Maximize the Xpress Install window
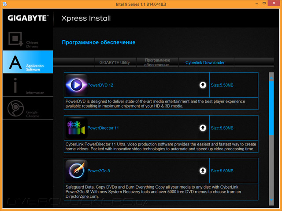 [x=264, y=3]
